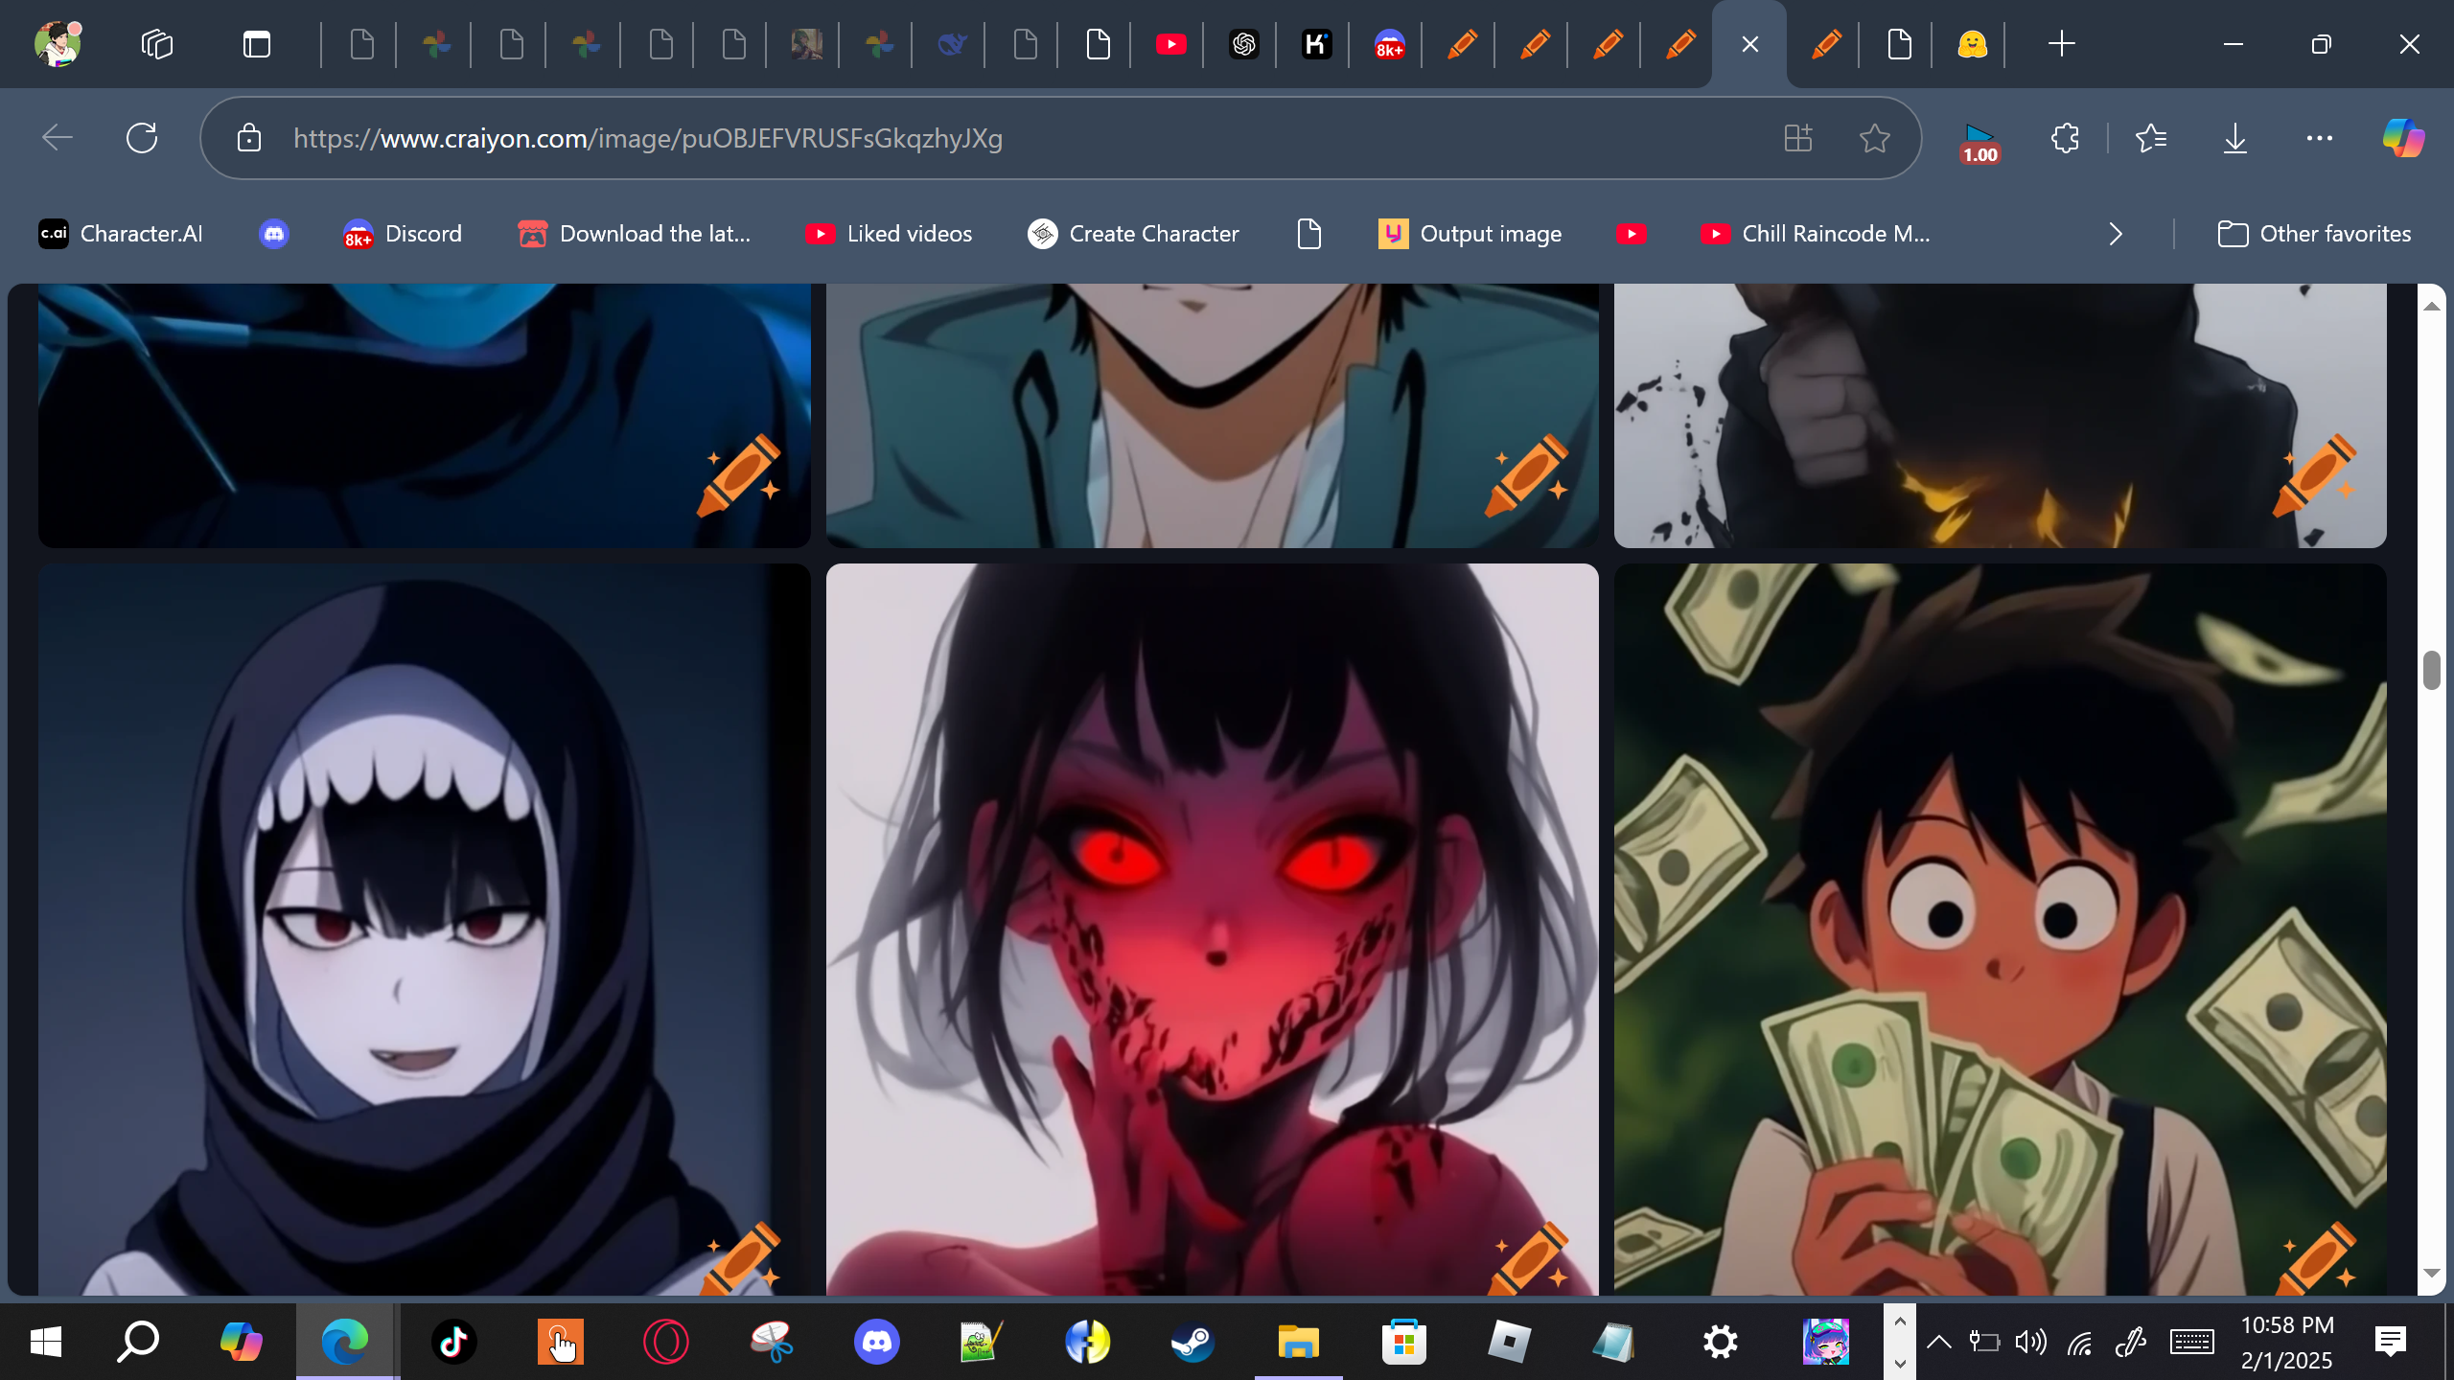Click the video speed 1.00 extension
The image size is (2454, 1380).
pos(1979,142)
